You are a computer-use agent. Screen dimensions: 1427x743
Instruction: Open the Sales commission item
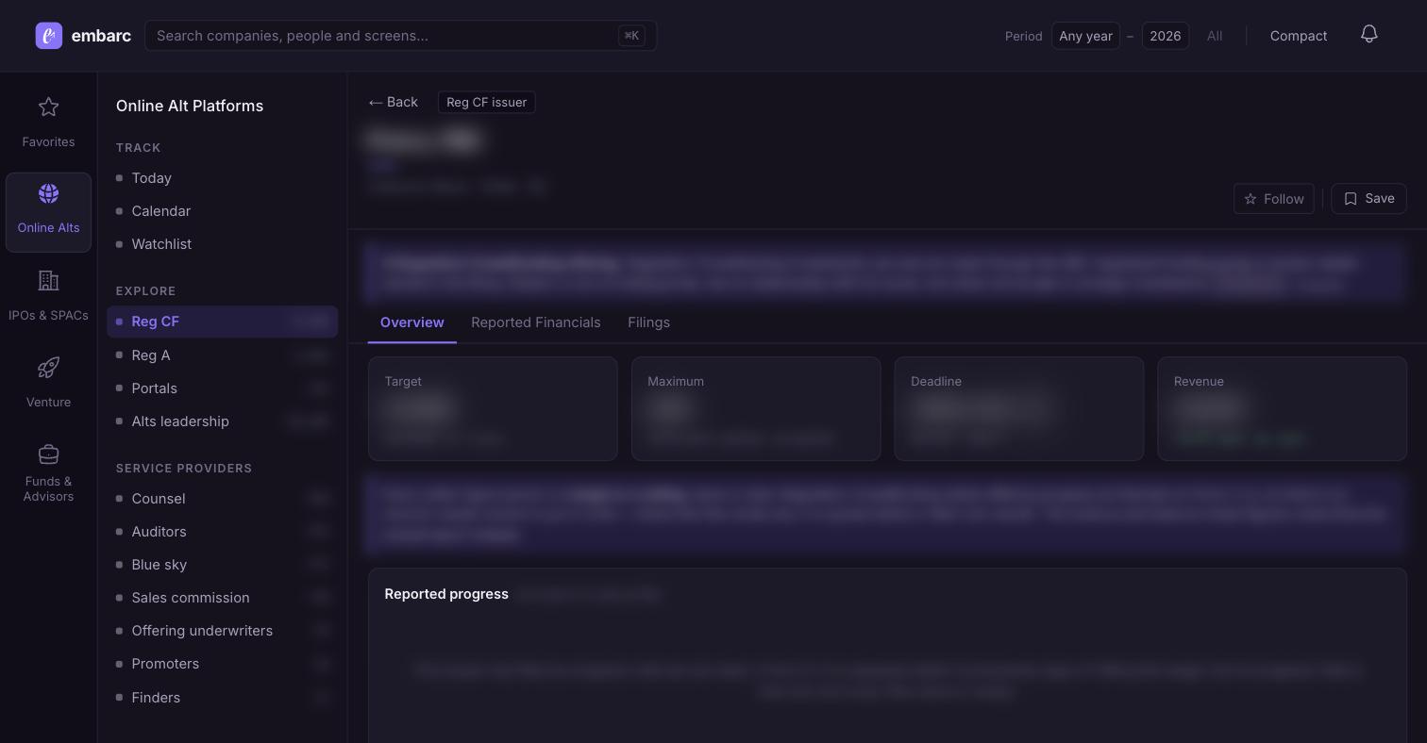tap(222, 598)
